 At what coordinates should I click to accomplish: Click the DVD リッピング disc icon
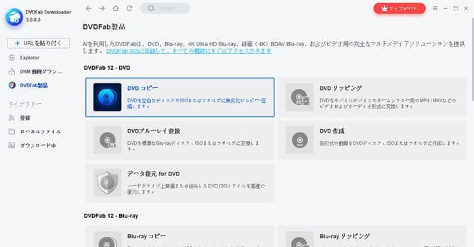(x=299, y=97)
